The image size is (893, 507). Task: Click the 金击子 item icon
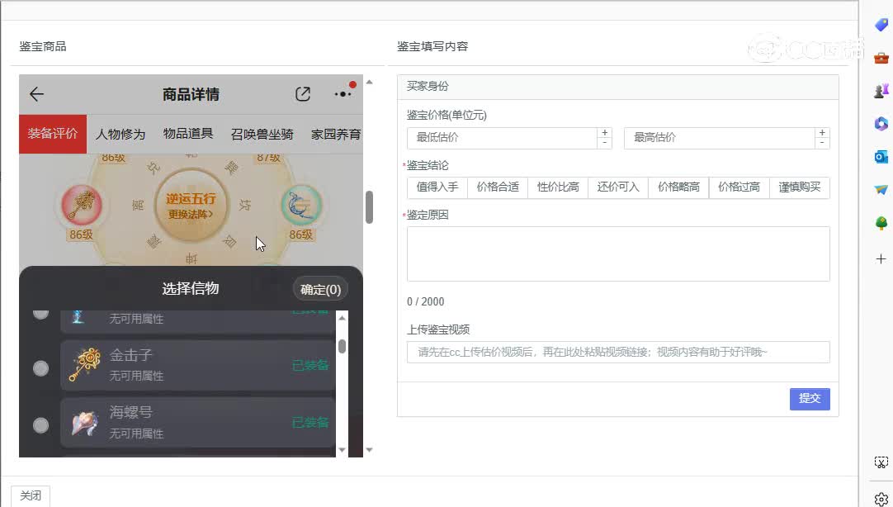coord(84,365)
